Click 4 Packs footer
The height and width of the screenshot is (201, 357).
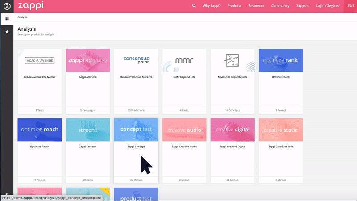(184, 110)
